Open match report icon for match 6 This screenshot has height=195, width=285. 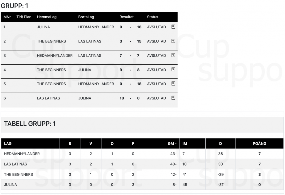pyautogui.click(x=173, y=98)
